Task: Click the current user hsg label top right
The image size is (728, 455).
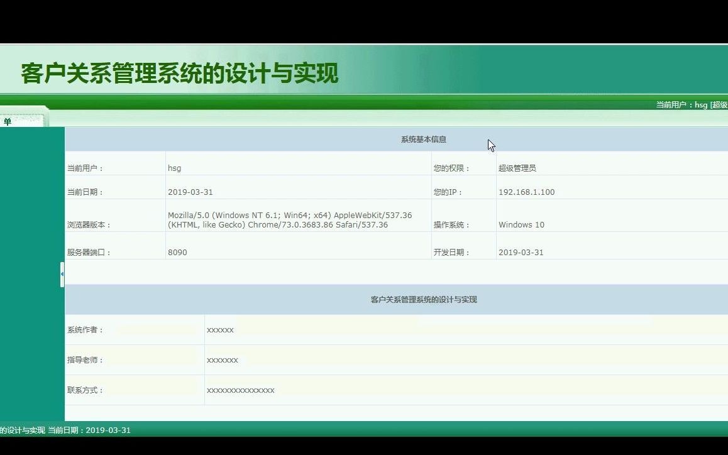Action: pos(687,105)
